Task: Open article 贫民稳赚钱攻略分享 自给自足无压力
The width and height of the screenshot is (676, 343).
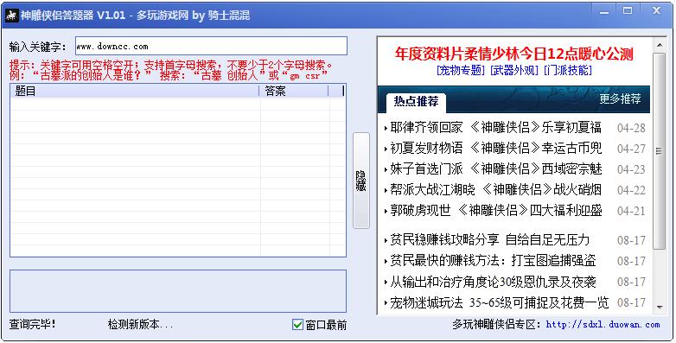Action: pyautogui.click(x=489, y=239)
